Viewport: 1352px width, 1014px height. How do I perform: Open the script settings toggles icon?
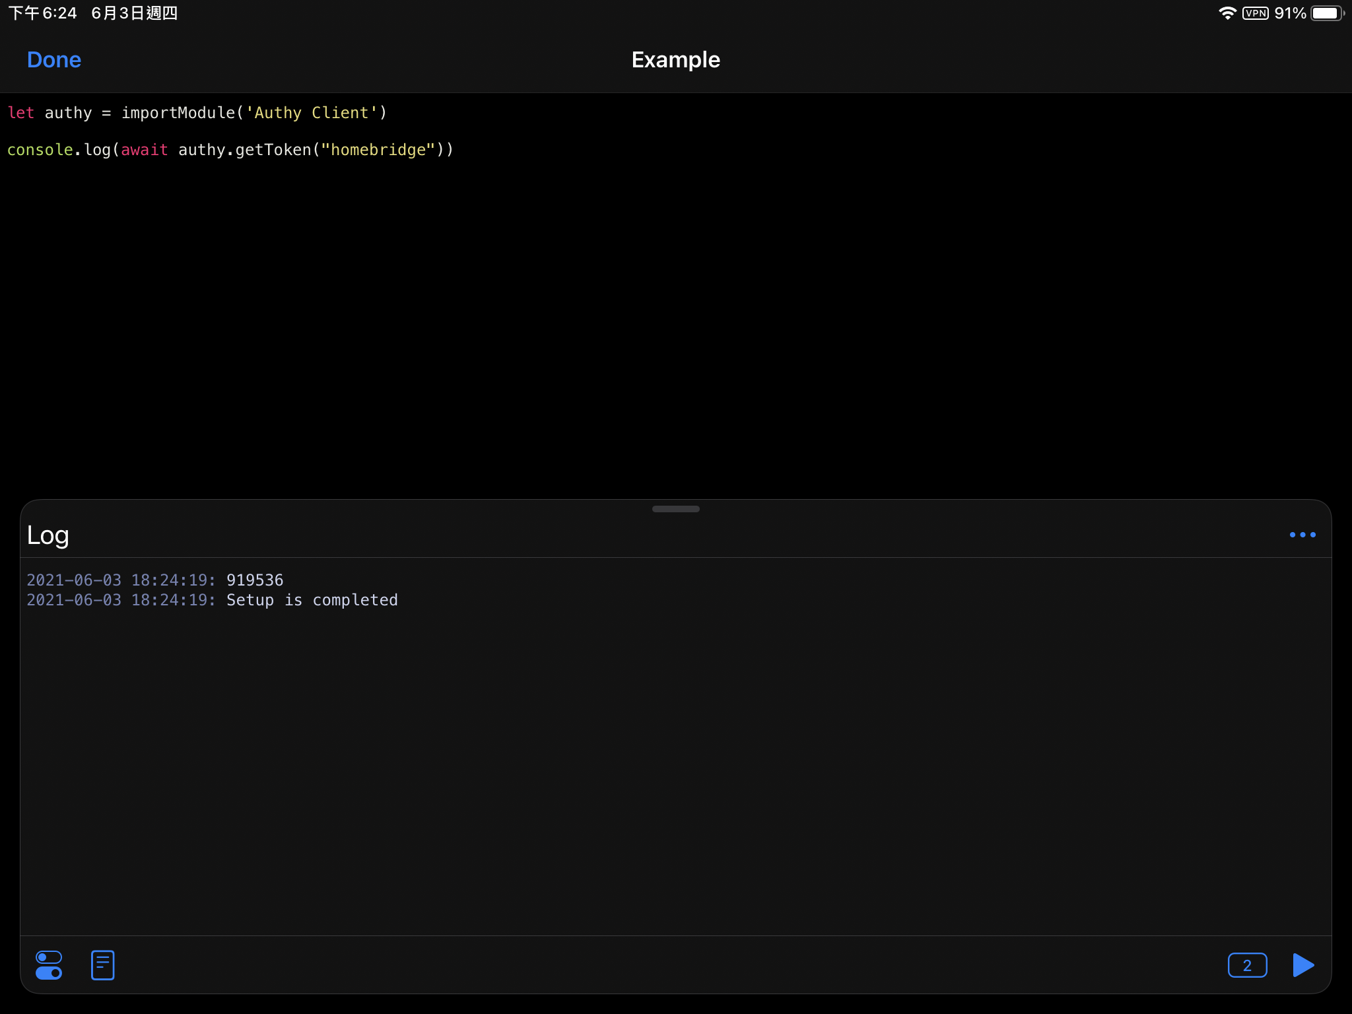pyautogui.click(x=49, y=965)
